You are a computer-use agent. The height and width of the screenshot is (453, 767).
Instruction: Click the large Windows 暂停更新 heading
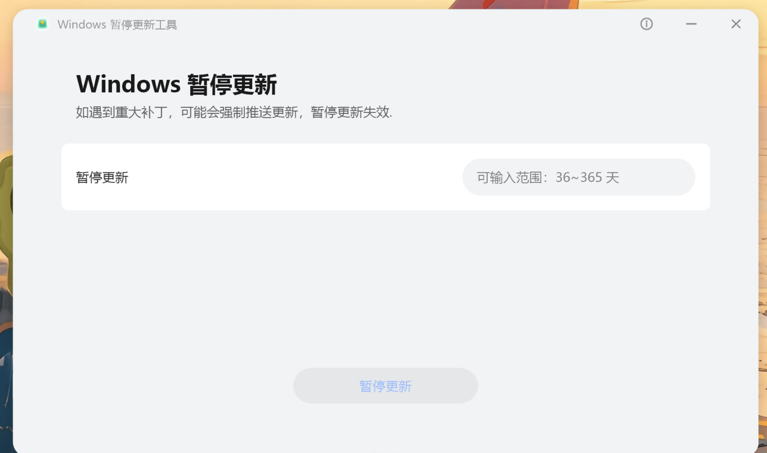click(x=177, y=84)
